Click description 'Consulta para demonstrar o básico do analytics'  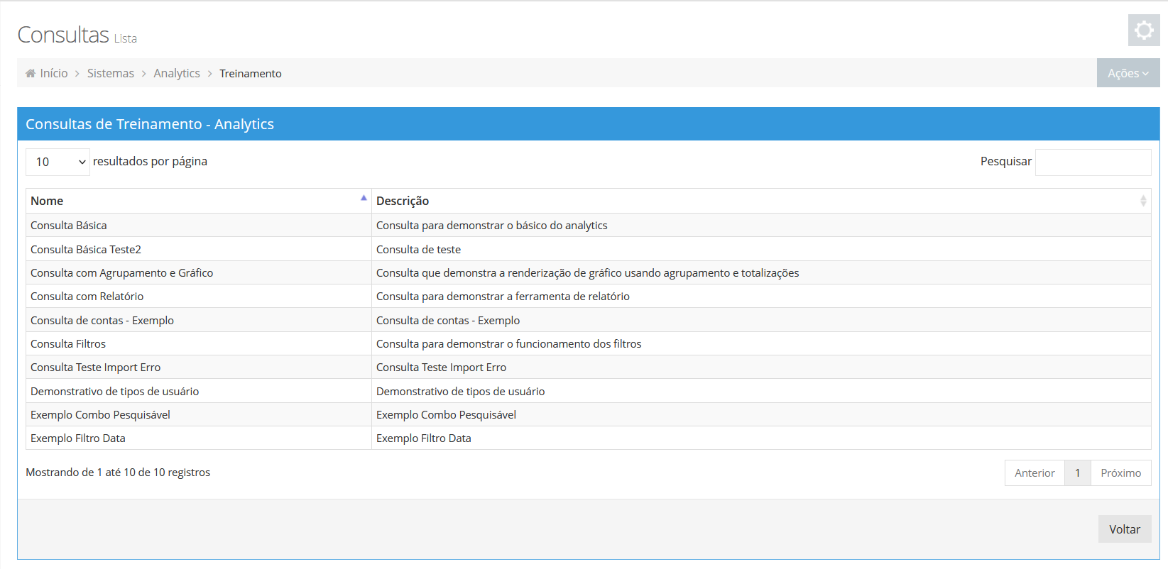coord(492,226)
